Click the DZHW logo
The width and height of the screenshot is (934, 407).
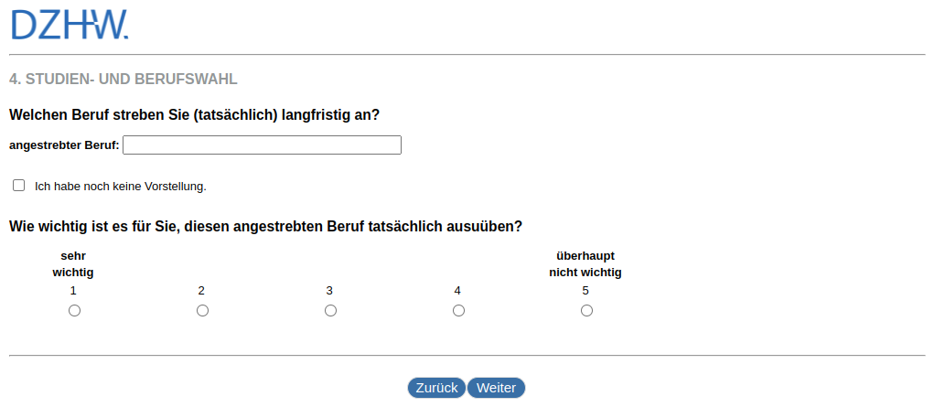(x=70, y=25)
